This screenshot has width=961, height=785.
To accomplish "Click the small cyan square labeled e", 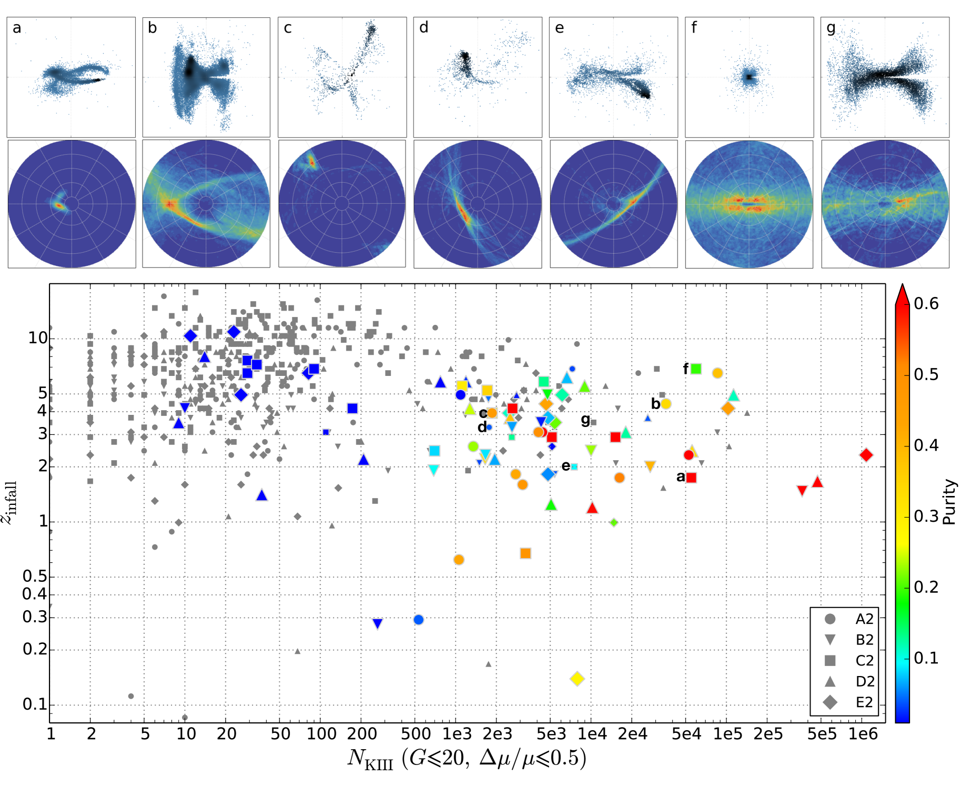I will point(574,467).
